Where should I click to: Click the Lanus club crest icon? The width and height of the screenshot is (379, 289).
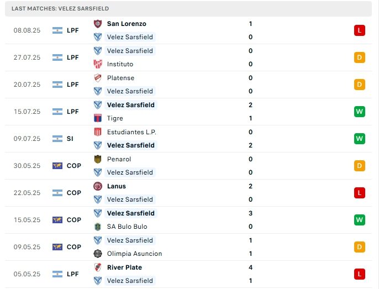[x=98, y=186]
